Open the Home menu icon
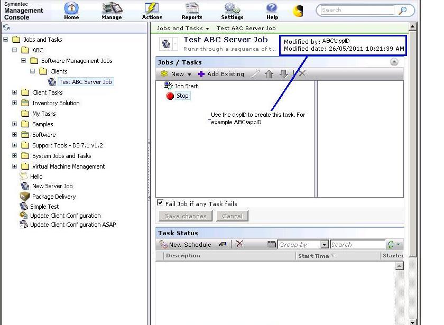444x325 pixels. [x=71, y=8]
